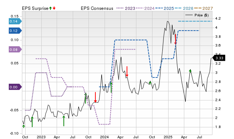The width and height of the screenshot is (234, 139).
Task: Click the EPS Surprise legend label
Action: point(35,8)
